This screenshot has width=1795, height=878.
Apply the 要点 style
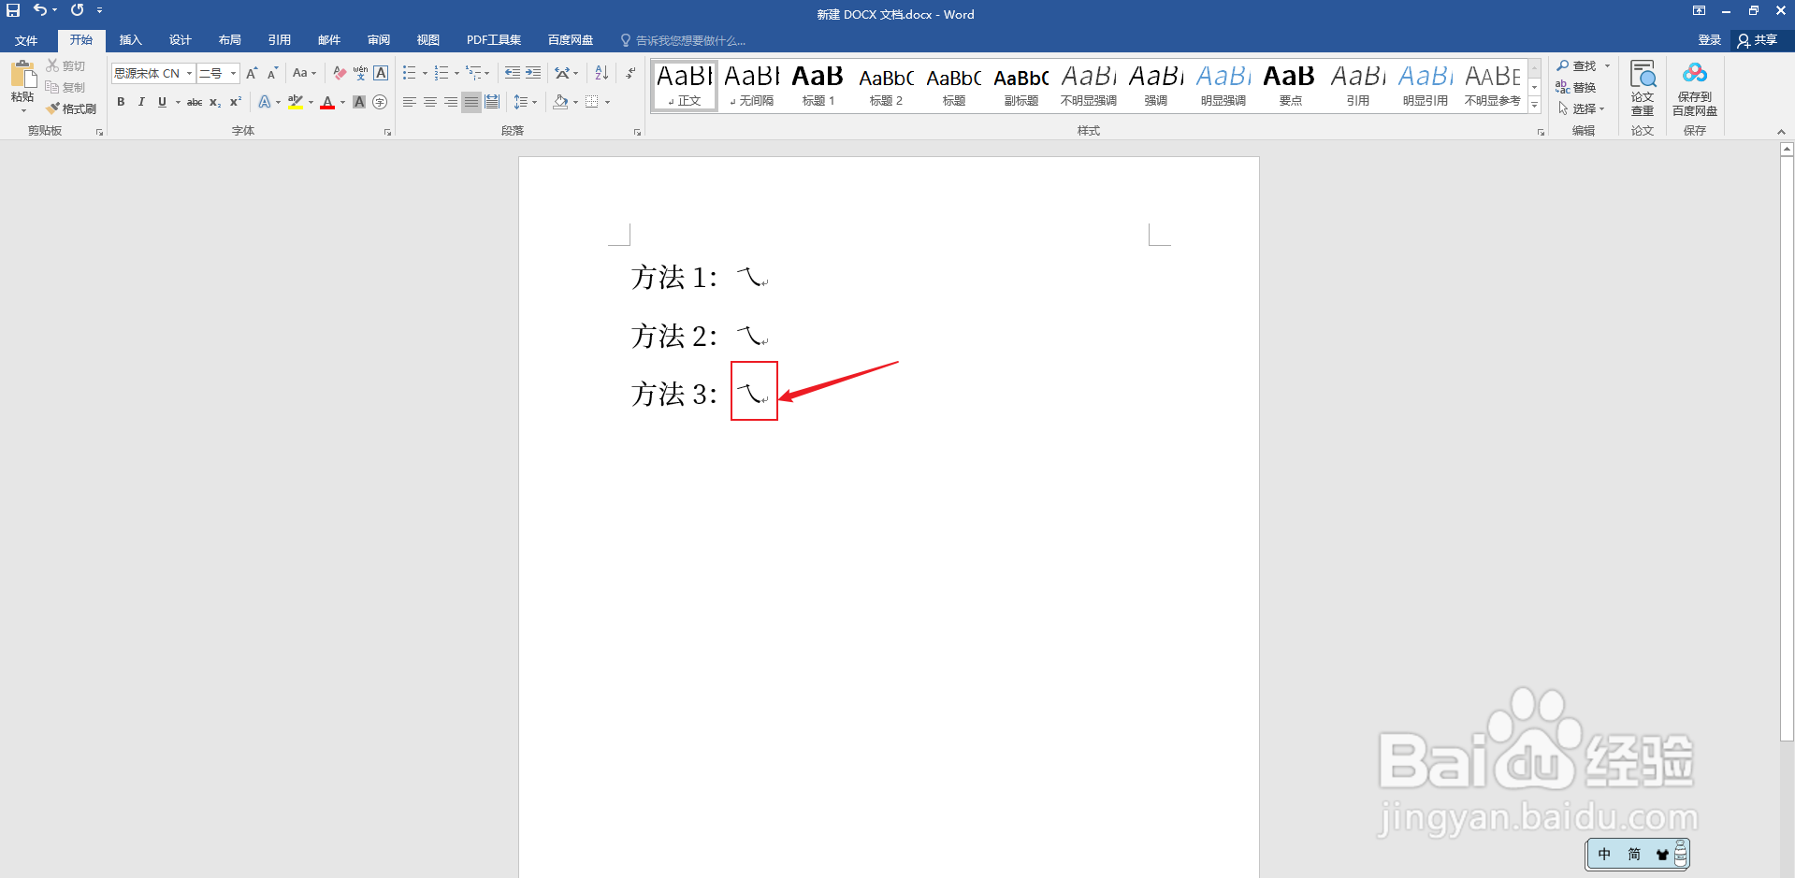pos(1290,85)
